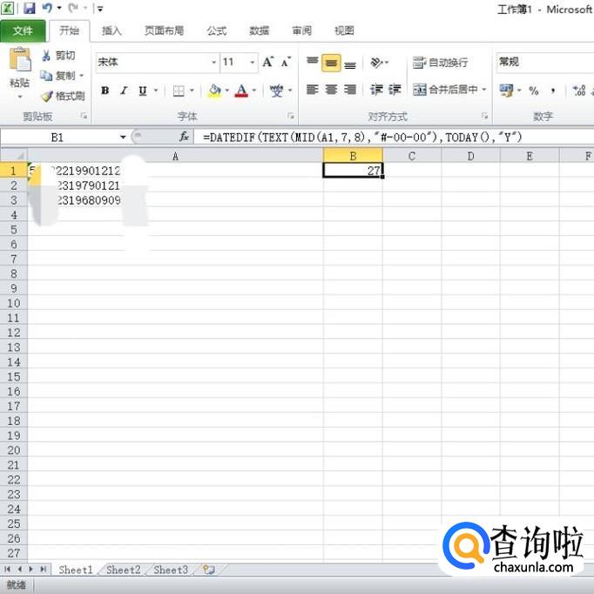Apply percent style
This screenshot has width=594, height=594.
[x=534, y=91]
